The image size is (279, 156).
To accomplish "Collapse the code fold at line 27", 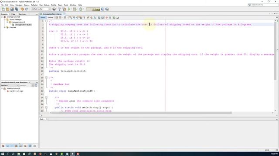I will [x=46, y=107].
